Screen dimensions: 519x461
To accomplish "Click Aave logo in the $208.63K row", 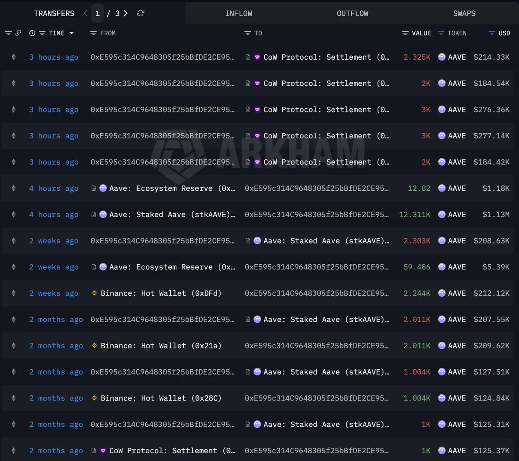I will click(257, 241).
